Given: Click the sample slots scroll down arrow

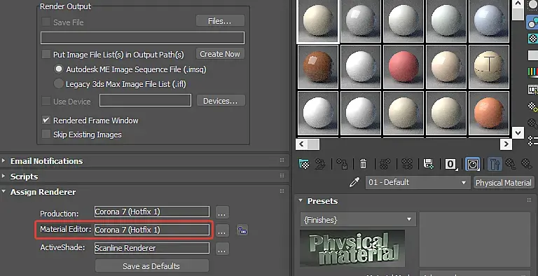Looking at the screenshot, I should tap(518, 132).
